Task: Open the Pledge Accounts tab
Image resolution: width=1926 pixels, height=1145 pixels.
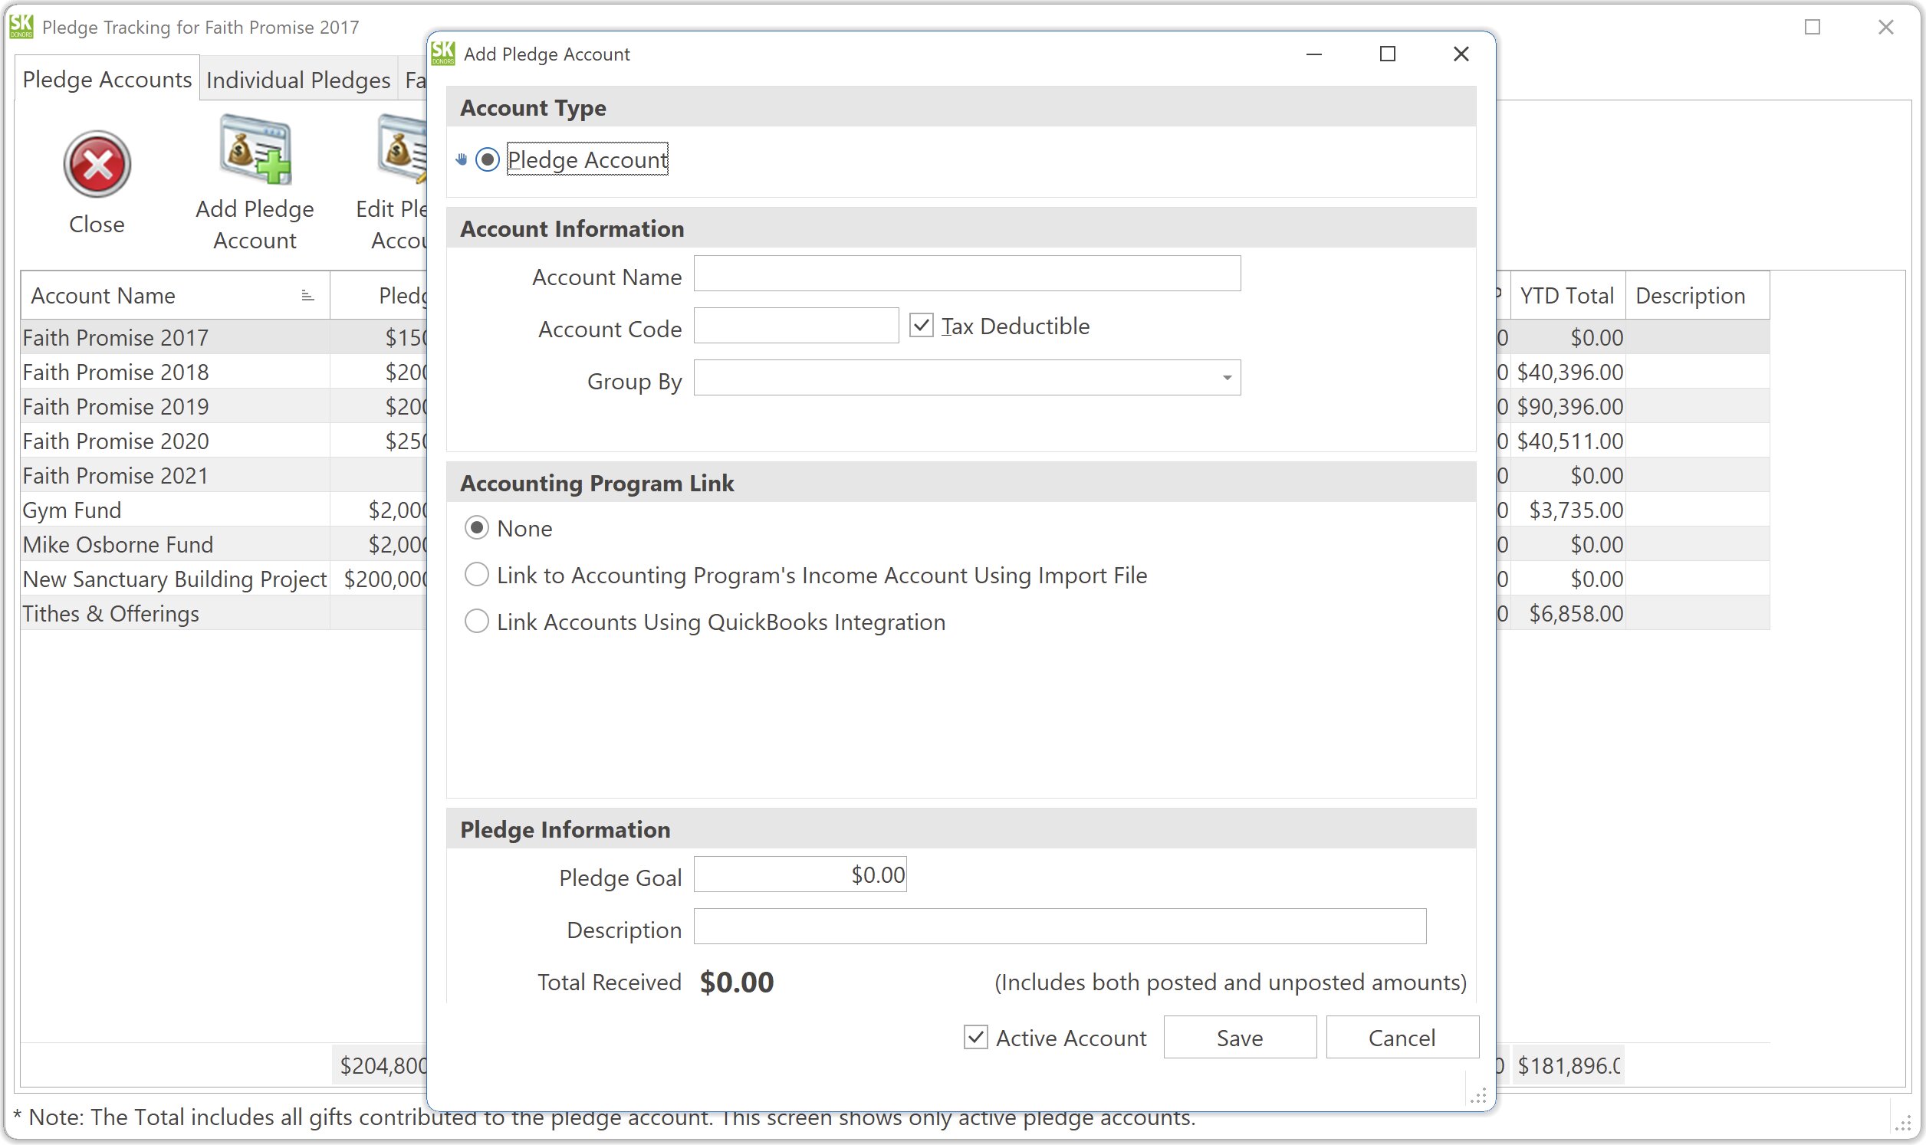Action: pos(107,80)
